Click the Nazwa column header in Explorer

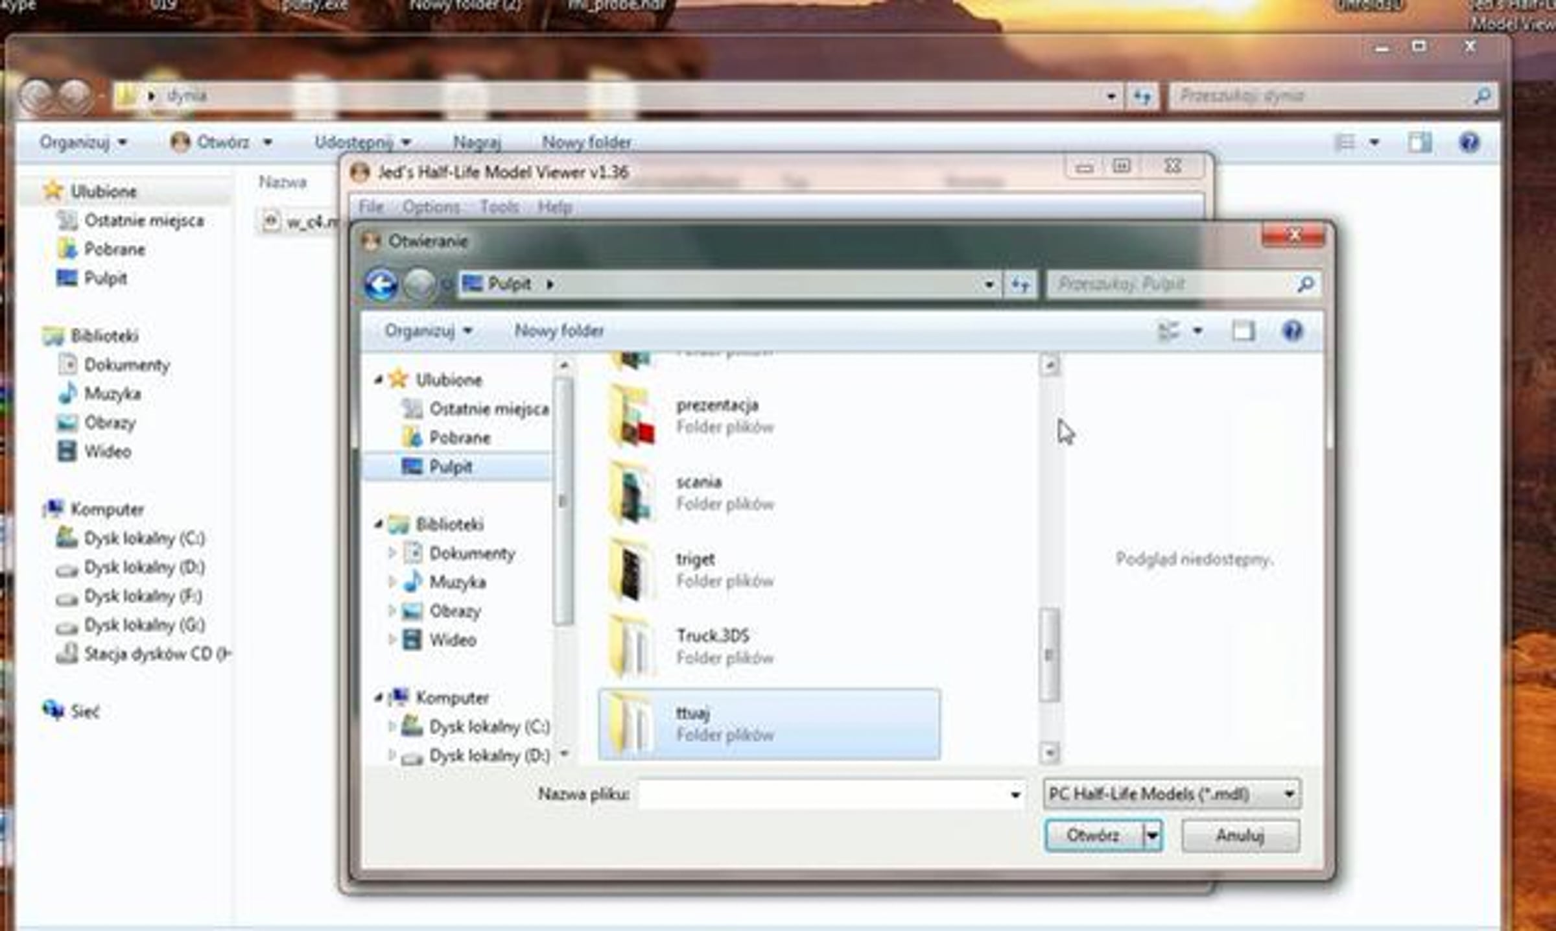coord(283,182)
